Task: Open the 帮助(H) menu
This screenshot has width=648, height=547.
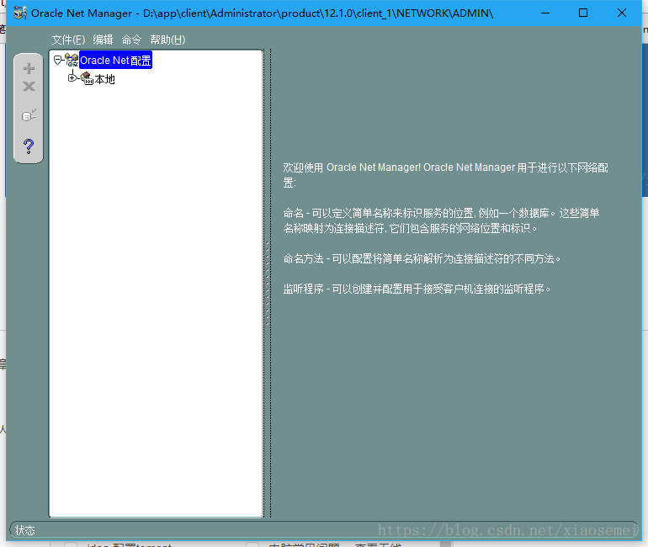Action: pyautogui.click(x=167, y=40)
